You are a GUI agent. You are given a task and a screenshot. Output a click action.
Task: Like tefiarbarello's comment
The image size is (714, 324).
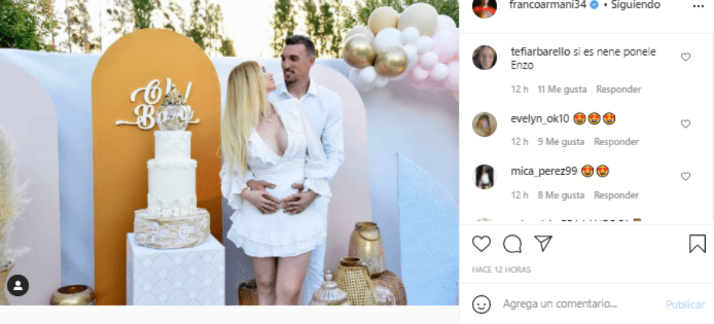(x=685, y=57)
